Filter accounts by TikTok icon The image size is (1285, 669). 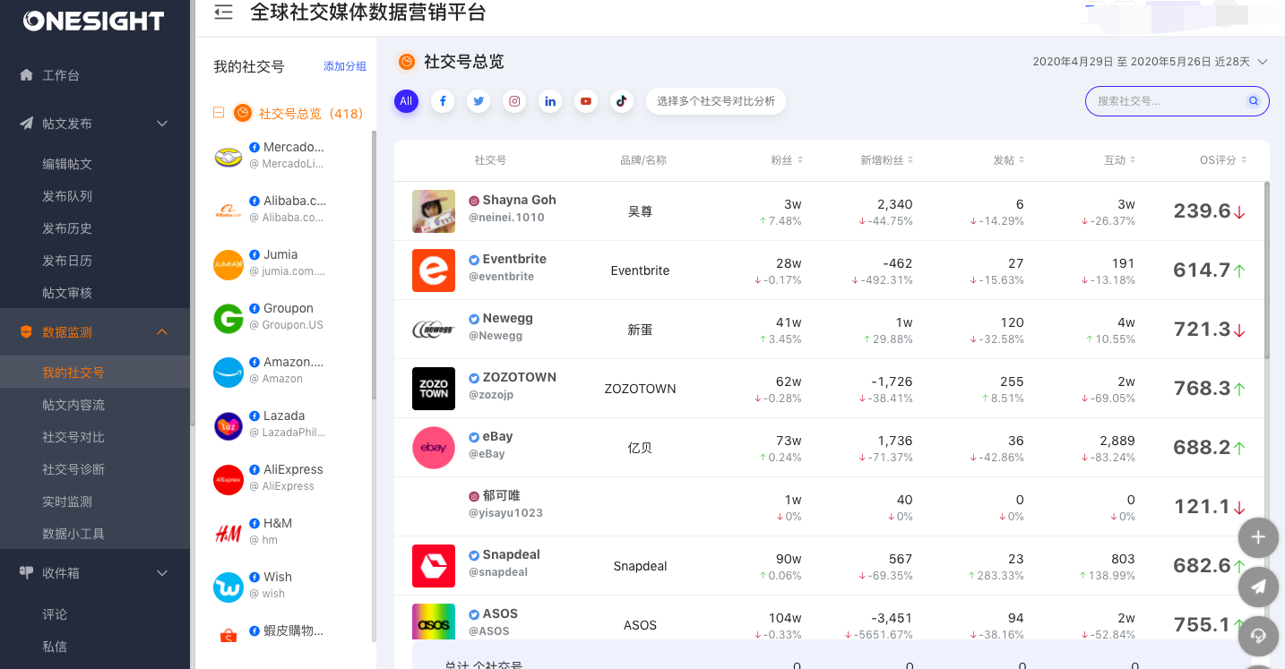(x=622, y=101)
